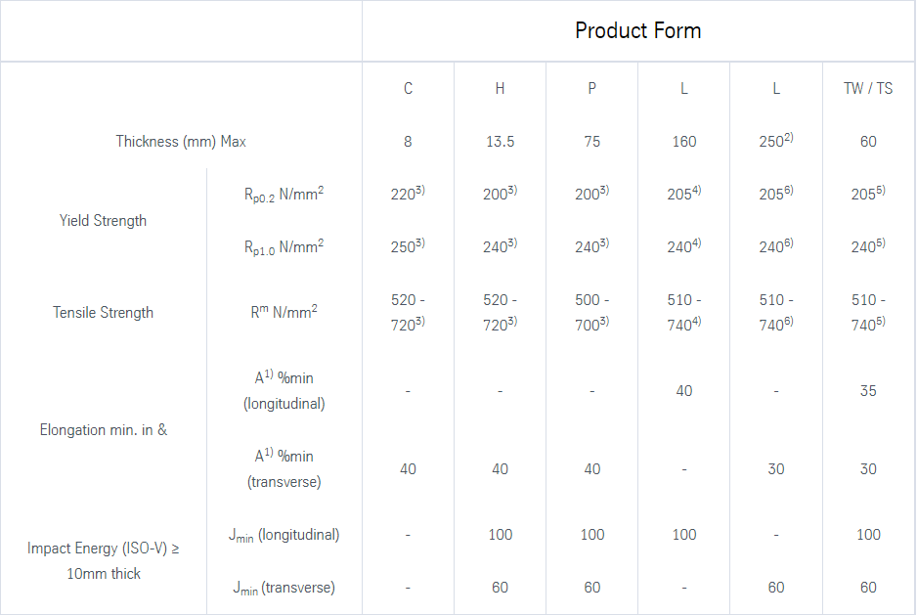The height and width of the screenshot is (615, 917).
Task: Click the H product form column header
Action: (x=500, y=88)
